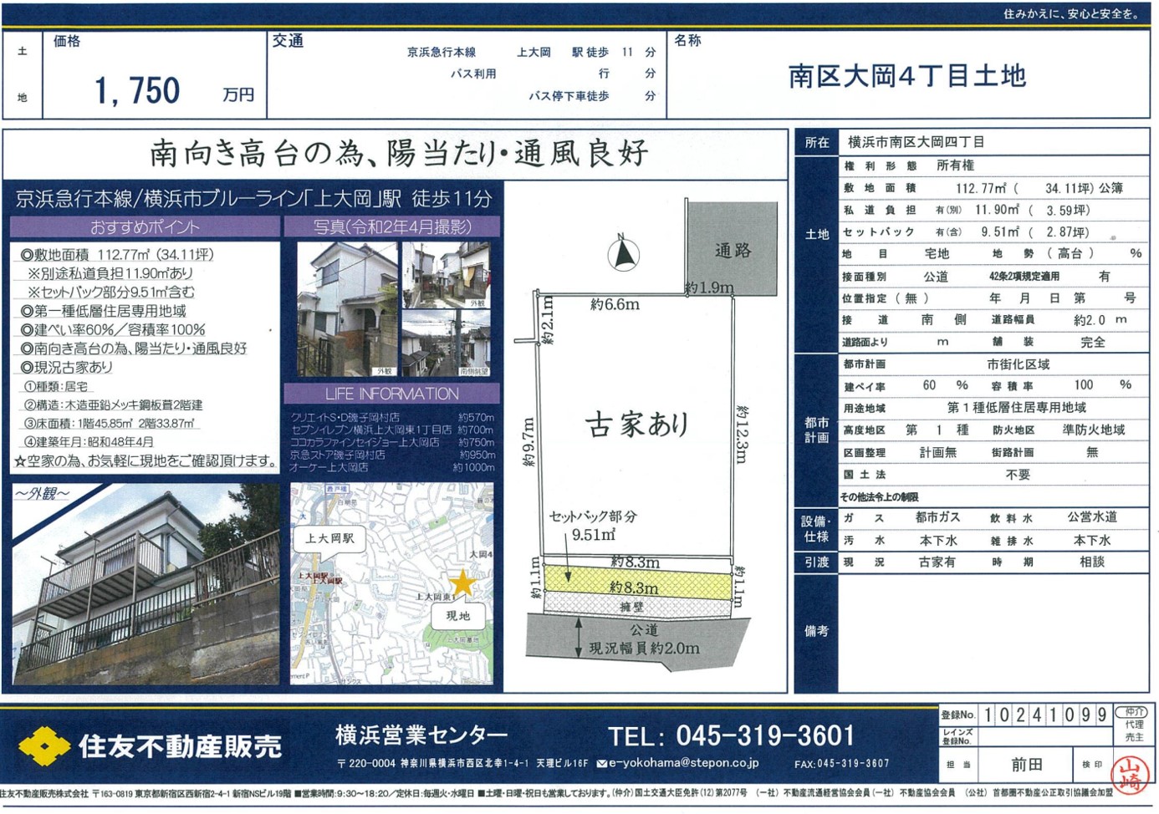Click the e-yokohama@stepon.co.jp email address
This screenshot has height=814, width=1159.
pos(683,763)
